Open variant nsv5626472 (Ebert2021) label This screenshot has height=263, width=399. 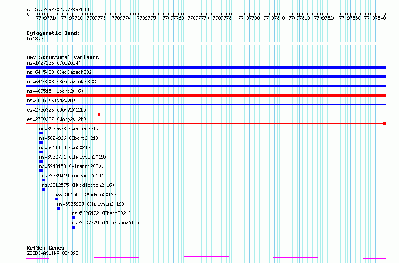click(101, 213)
